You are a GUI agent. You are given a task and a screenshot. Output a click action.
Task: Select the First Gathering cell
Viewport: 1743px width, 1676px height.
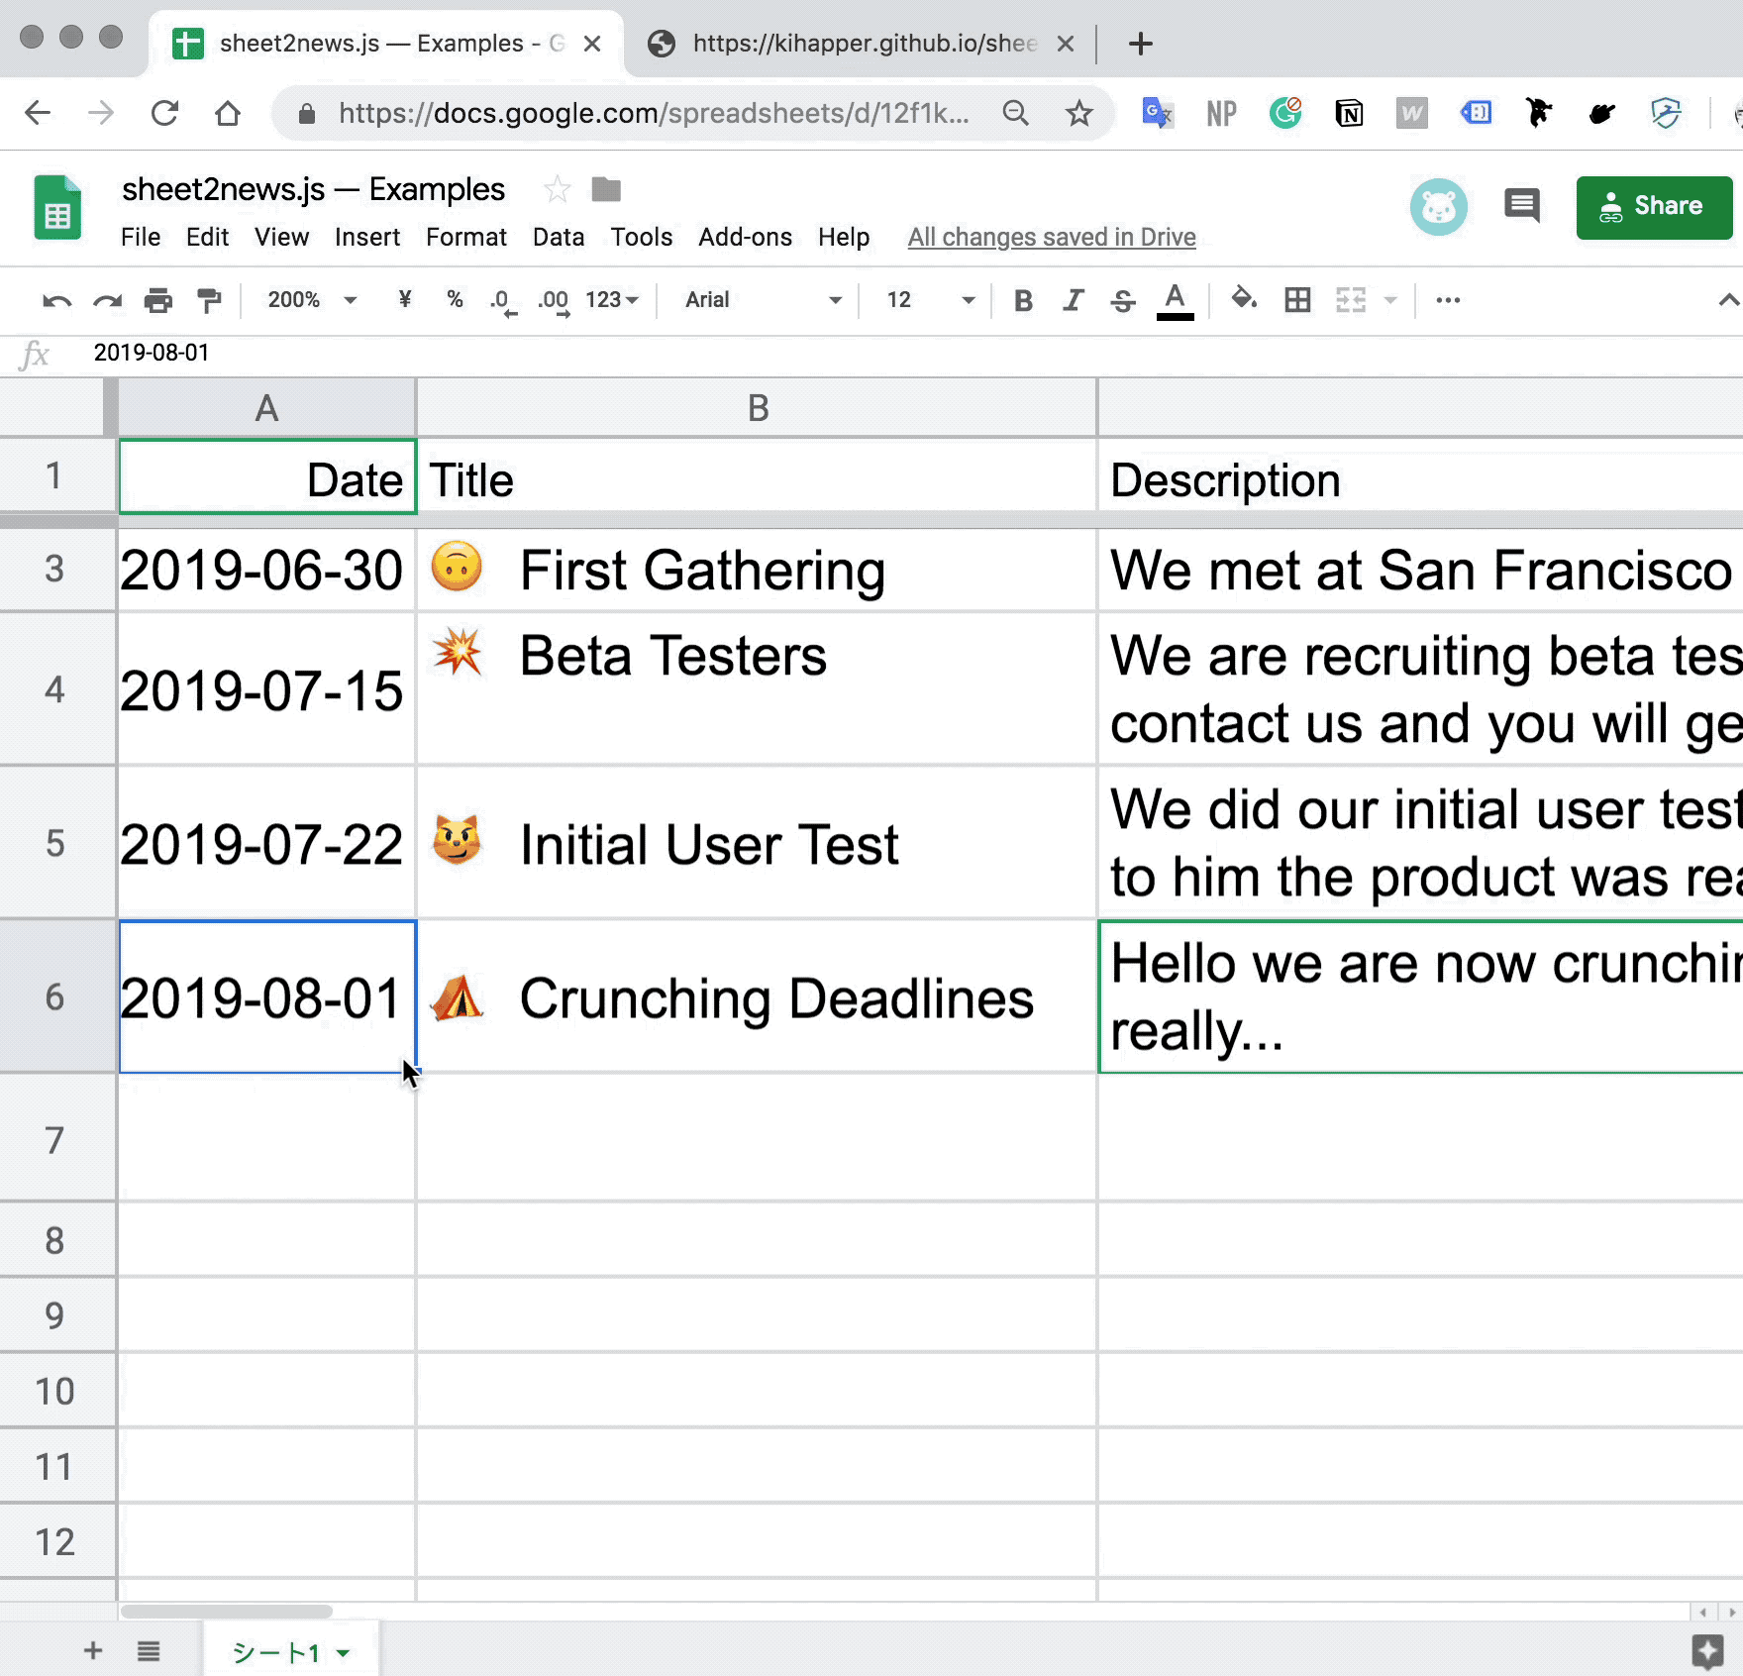click(757, 571)
